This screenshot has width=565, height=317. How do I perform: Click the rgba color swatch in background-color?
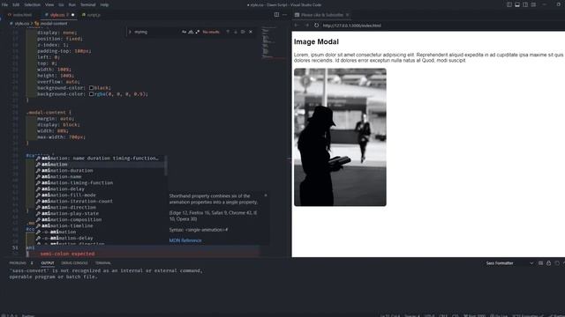pyautogui.click(x=91, y=94)
